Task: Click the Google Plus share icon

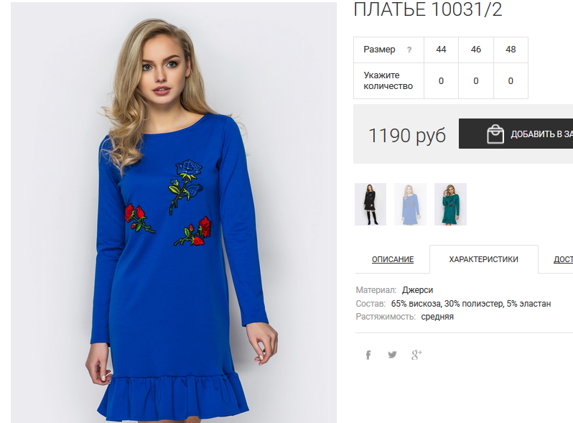Action: (x=416, y=355)
